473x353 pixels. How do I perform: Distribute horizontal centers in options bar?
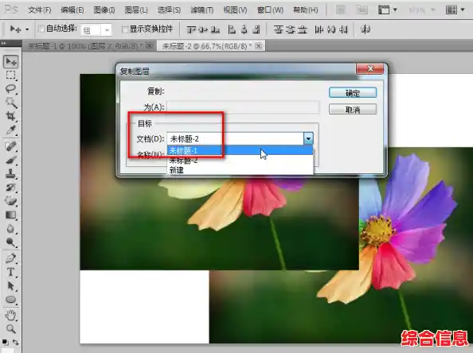click(331, 29)
